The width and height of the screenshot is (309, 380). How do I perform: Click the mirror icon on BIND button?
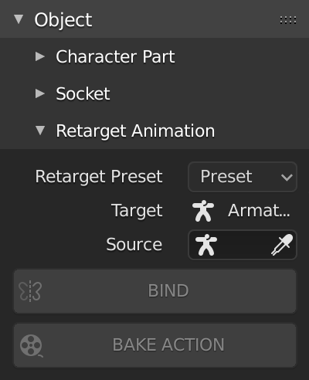click(x=30, y=291)
